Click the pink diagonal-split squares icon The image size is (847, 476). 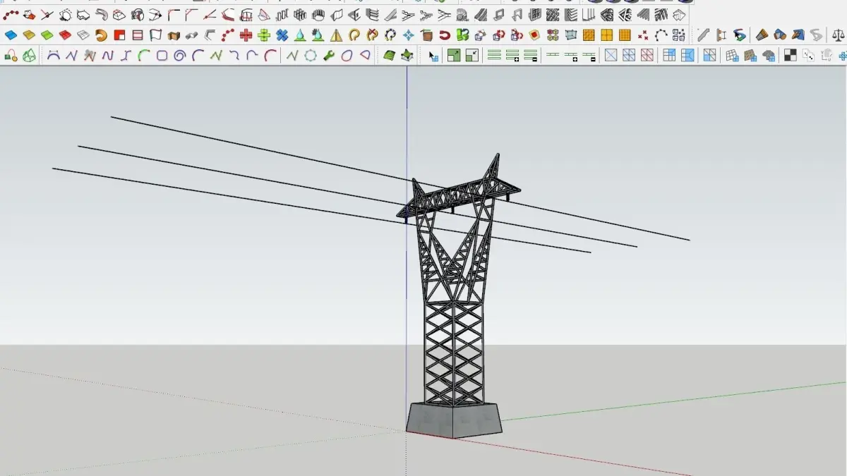click(647, 55)
